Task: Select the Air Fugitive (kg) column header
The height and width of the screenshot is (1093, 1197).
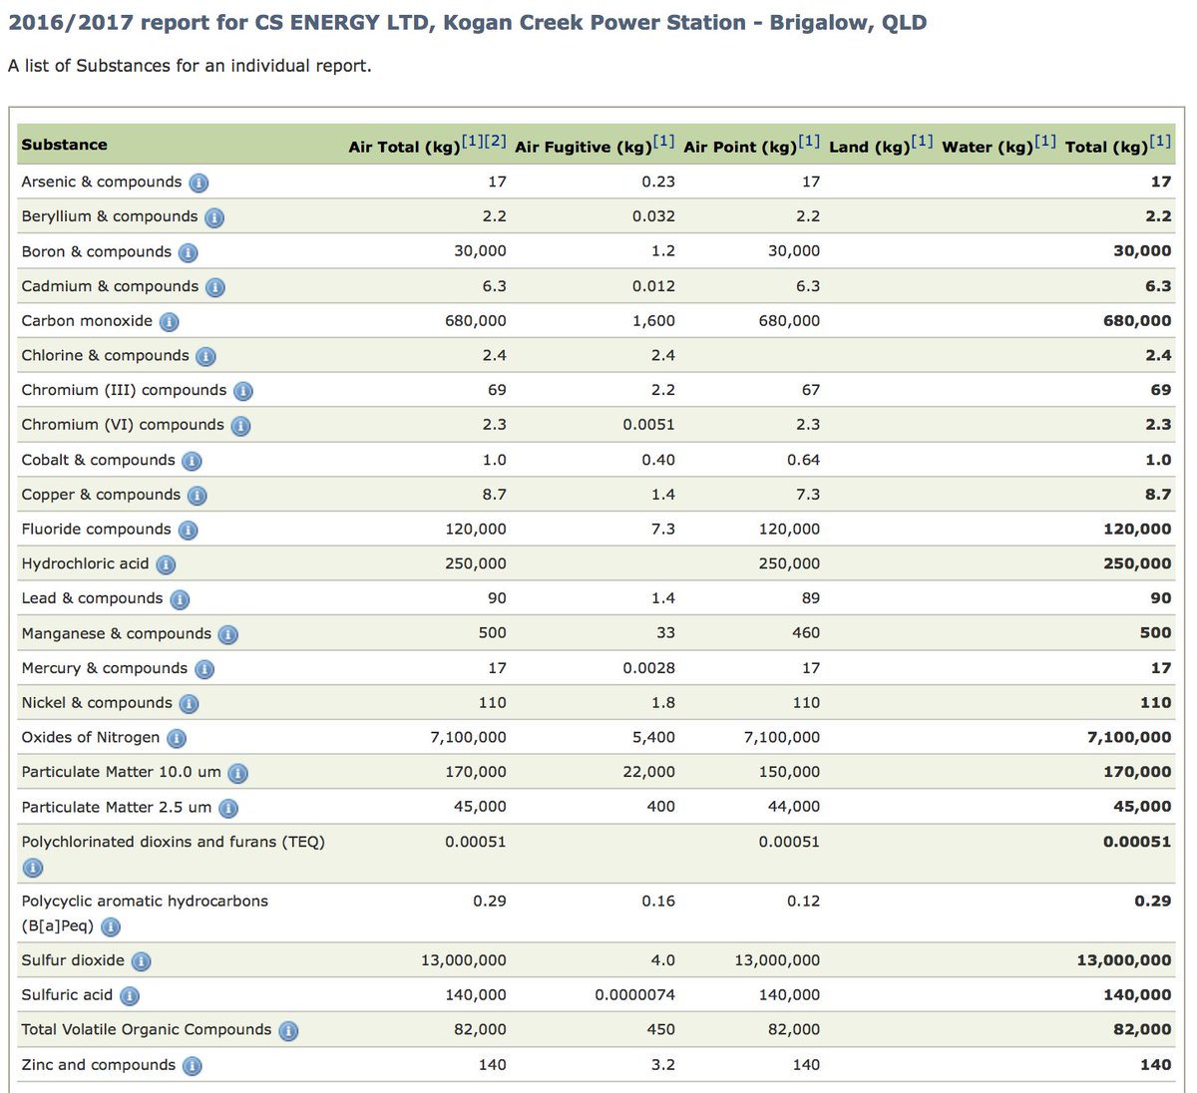Action: [x=584, y=148]
